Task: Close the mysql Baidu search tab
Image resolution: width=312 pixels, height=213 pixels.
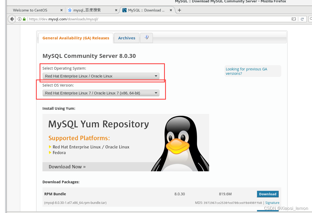Action: click(x=116, y=10)
